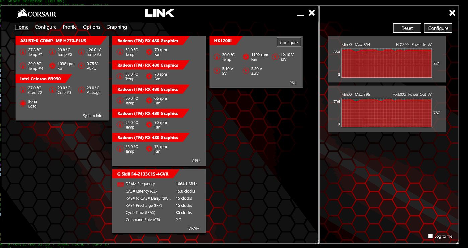Viewport: 468px width, 248px height.
Task: Click the CPU Load icon
Action: tap(23, 104)
